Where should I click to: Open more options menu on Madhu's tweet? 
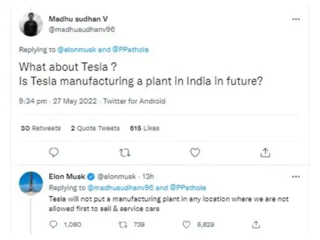click(296, 20)
